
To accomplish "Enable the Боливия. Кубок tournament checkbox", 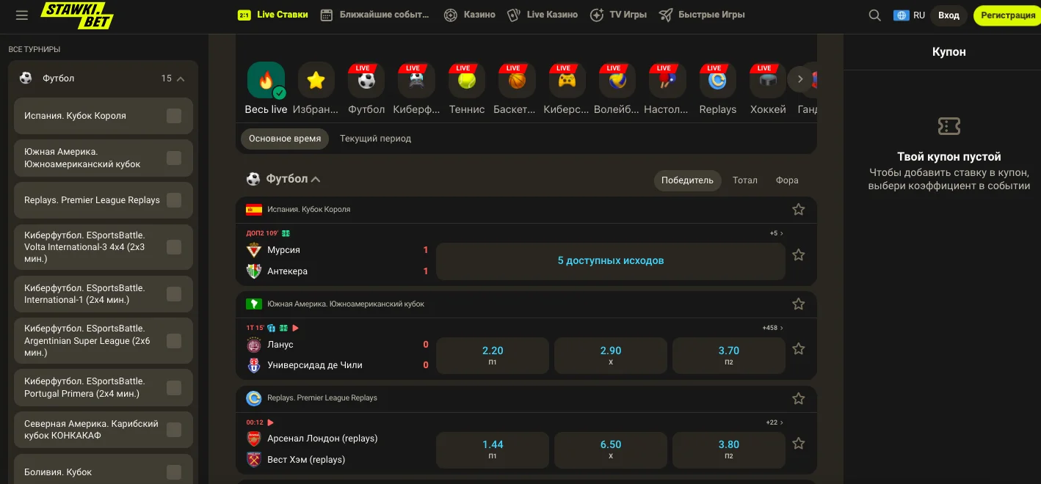I will point(174,472).
